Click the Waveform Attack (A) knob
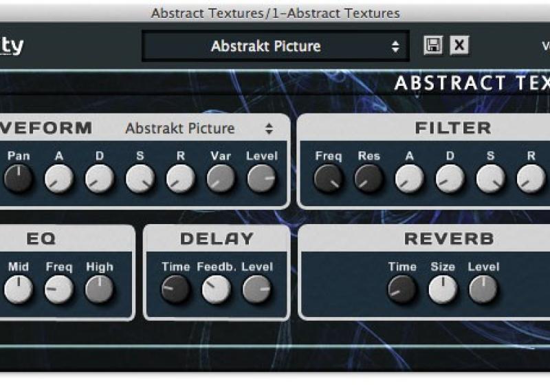The image size is (550, 385). pos(58,179)
